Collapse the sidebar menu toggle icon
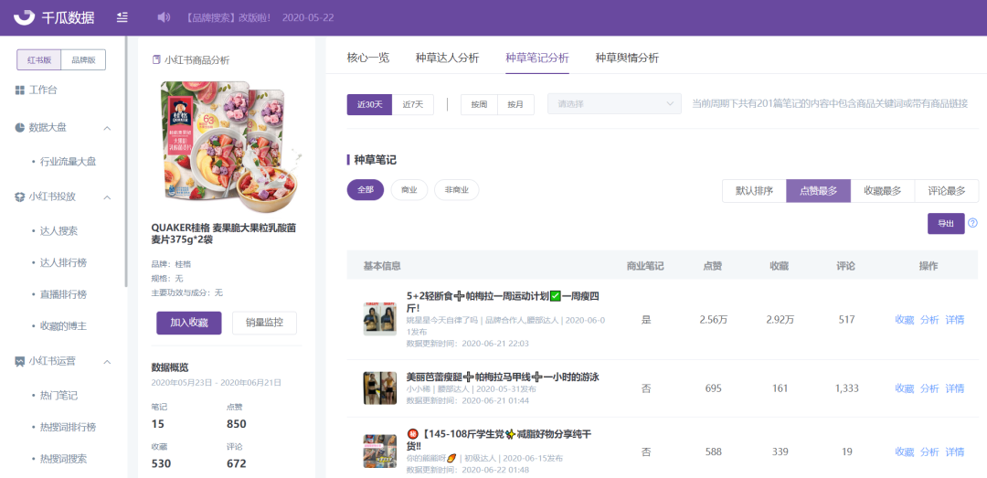This screenshot has width=987, height=478. click(122, 17)
